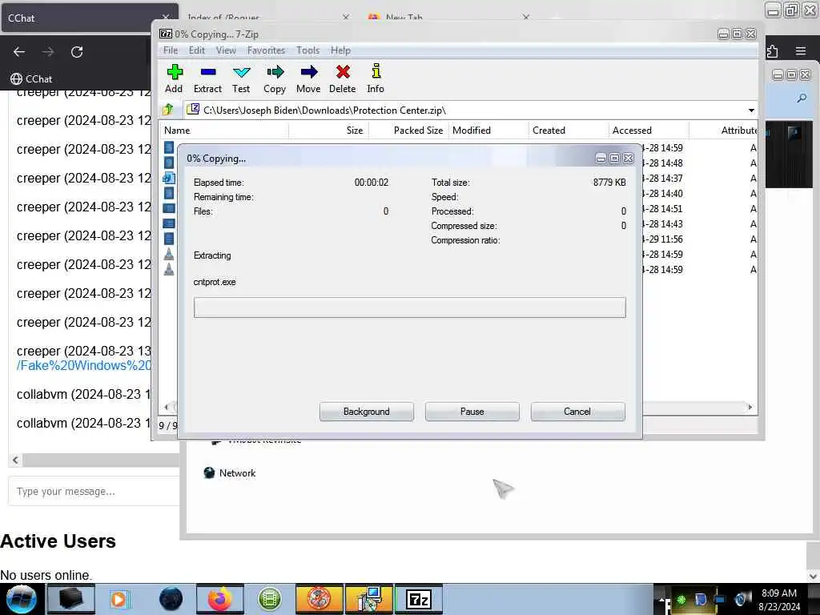
Task: Click the orange round taskbar icon
Action: point(319,599)
